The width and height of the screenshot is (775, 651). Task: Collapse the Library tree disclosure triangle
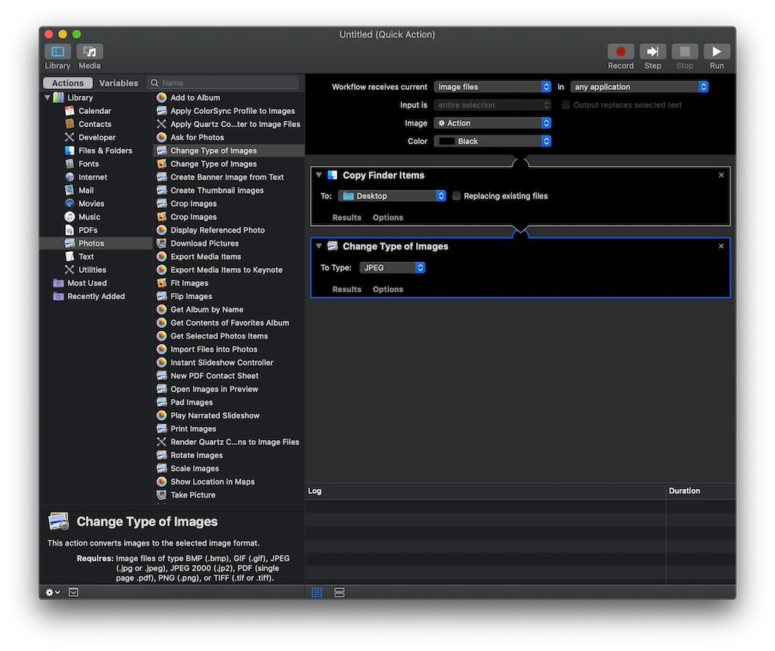pos(47,98)
